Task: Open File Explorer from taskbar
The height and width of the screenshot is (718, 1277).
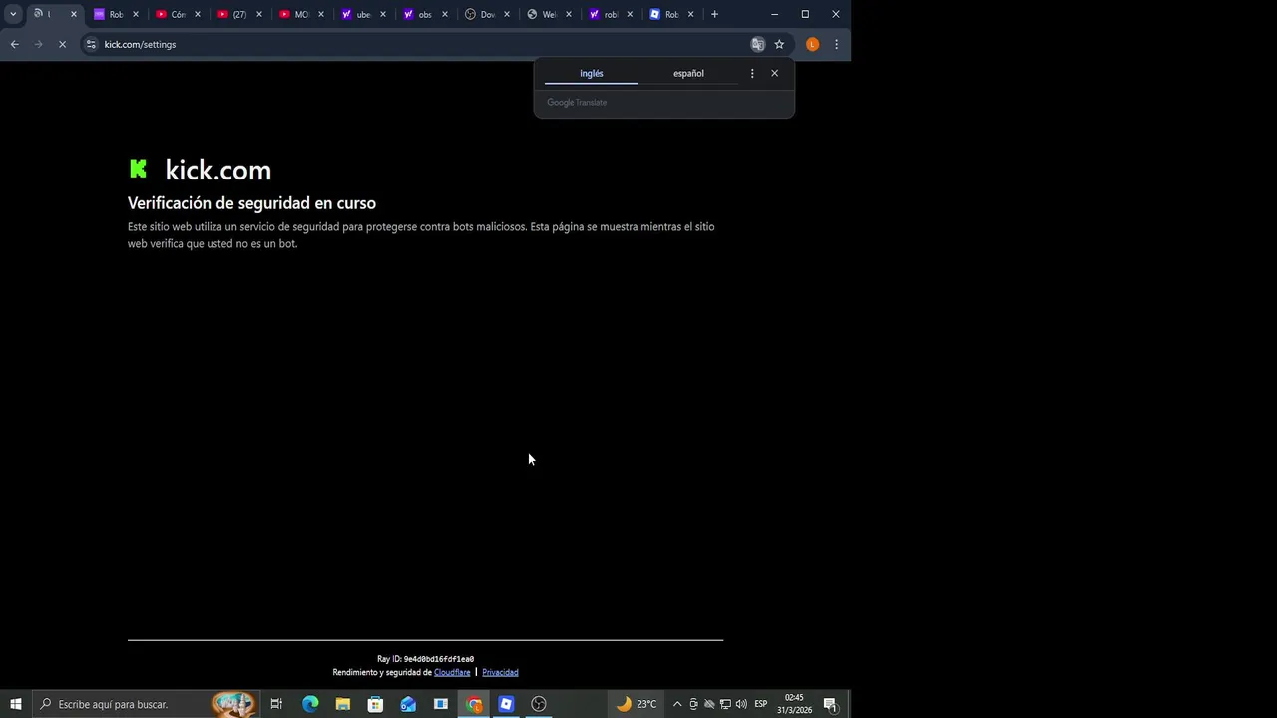Action: pos(343,704)
